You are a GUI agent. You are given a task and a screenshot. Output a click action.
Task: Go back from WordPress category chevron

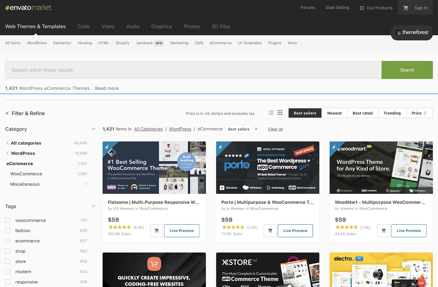click(x=7, y=153)
